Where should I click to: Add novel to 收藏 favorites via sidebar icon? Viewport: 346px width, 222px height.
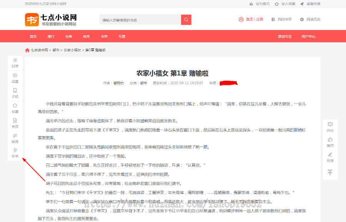(x=15, y=108)
